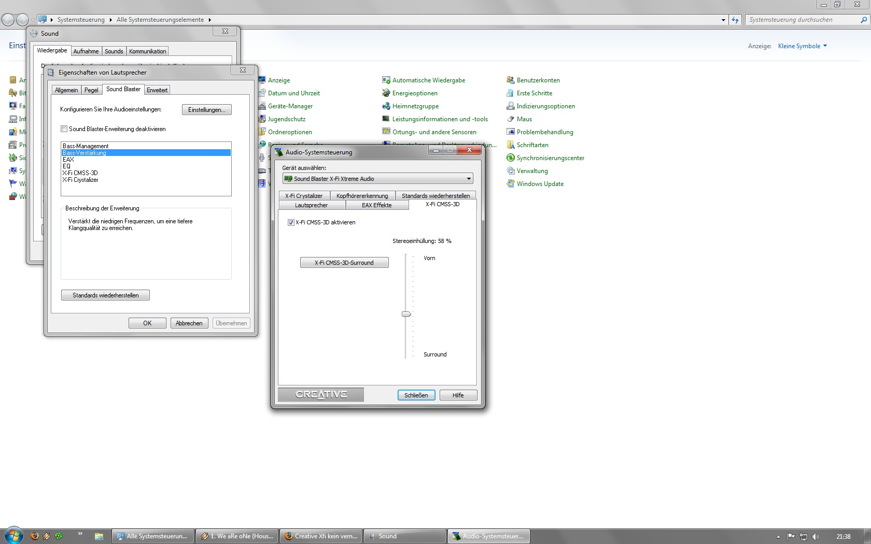The image size is (871, 544).
Task: Open address bar history dropdown arrow
Action: [723, 20]
